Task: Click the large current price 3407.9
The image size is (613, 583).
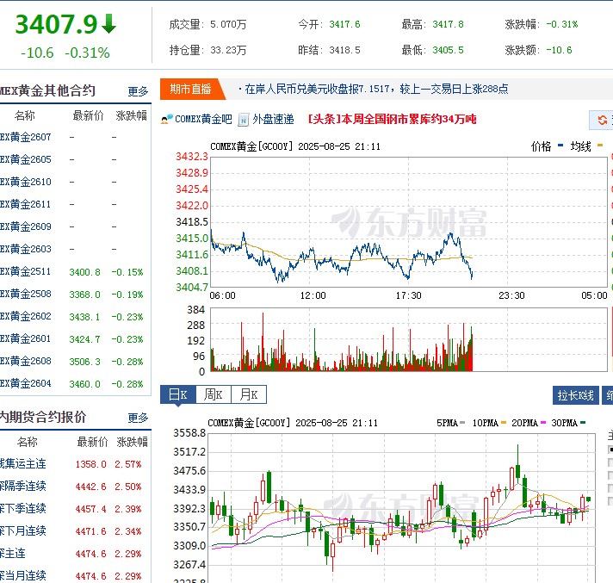Action: 56,24
